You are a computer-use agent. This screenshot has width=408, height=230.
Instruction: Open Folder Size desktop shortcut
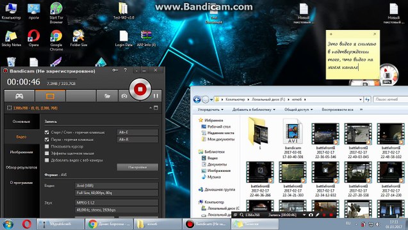pyautogui.click(x=78, y=38)
